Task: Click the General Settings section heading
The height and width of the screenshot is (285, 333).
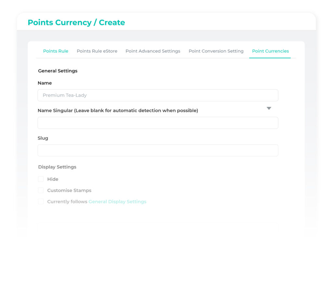Action: [58, 71]
